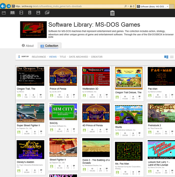Click the Oregon Trail, The title link

pyautogui.click(x=26, y=89)
